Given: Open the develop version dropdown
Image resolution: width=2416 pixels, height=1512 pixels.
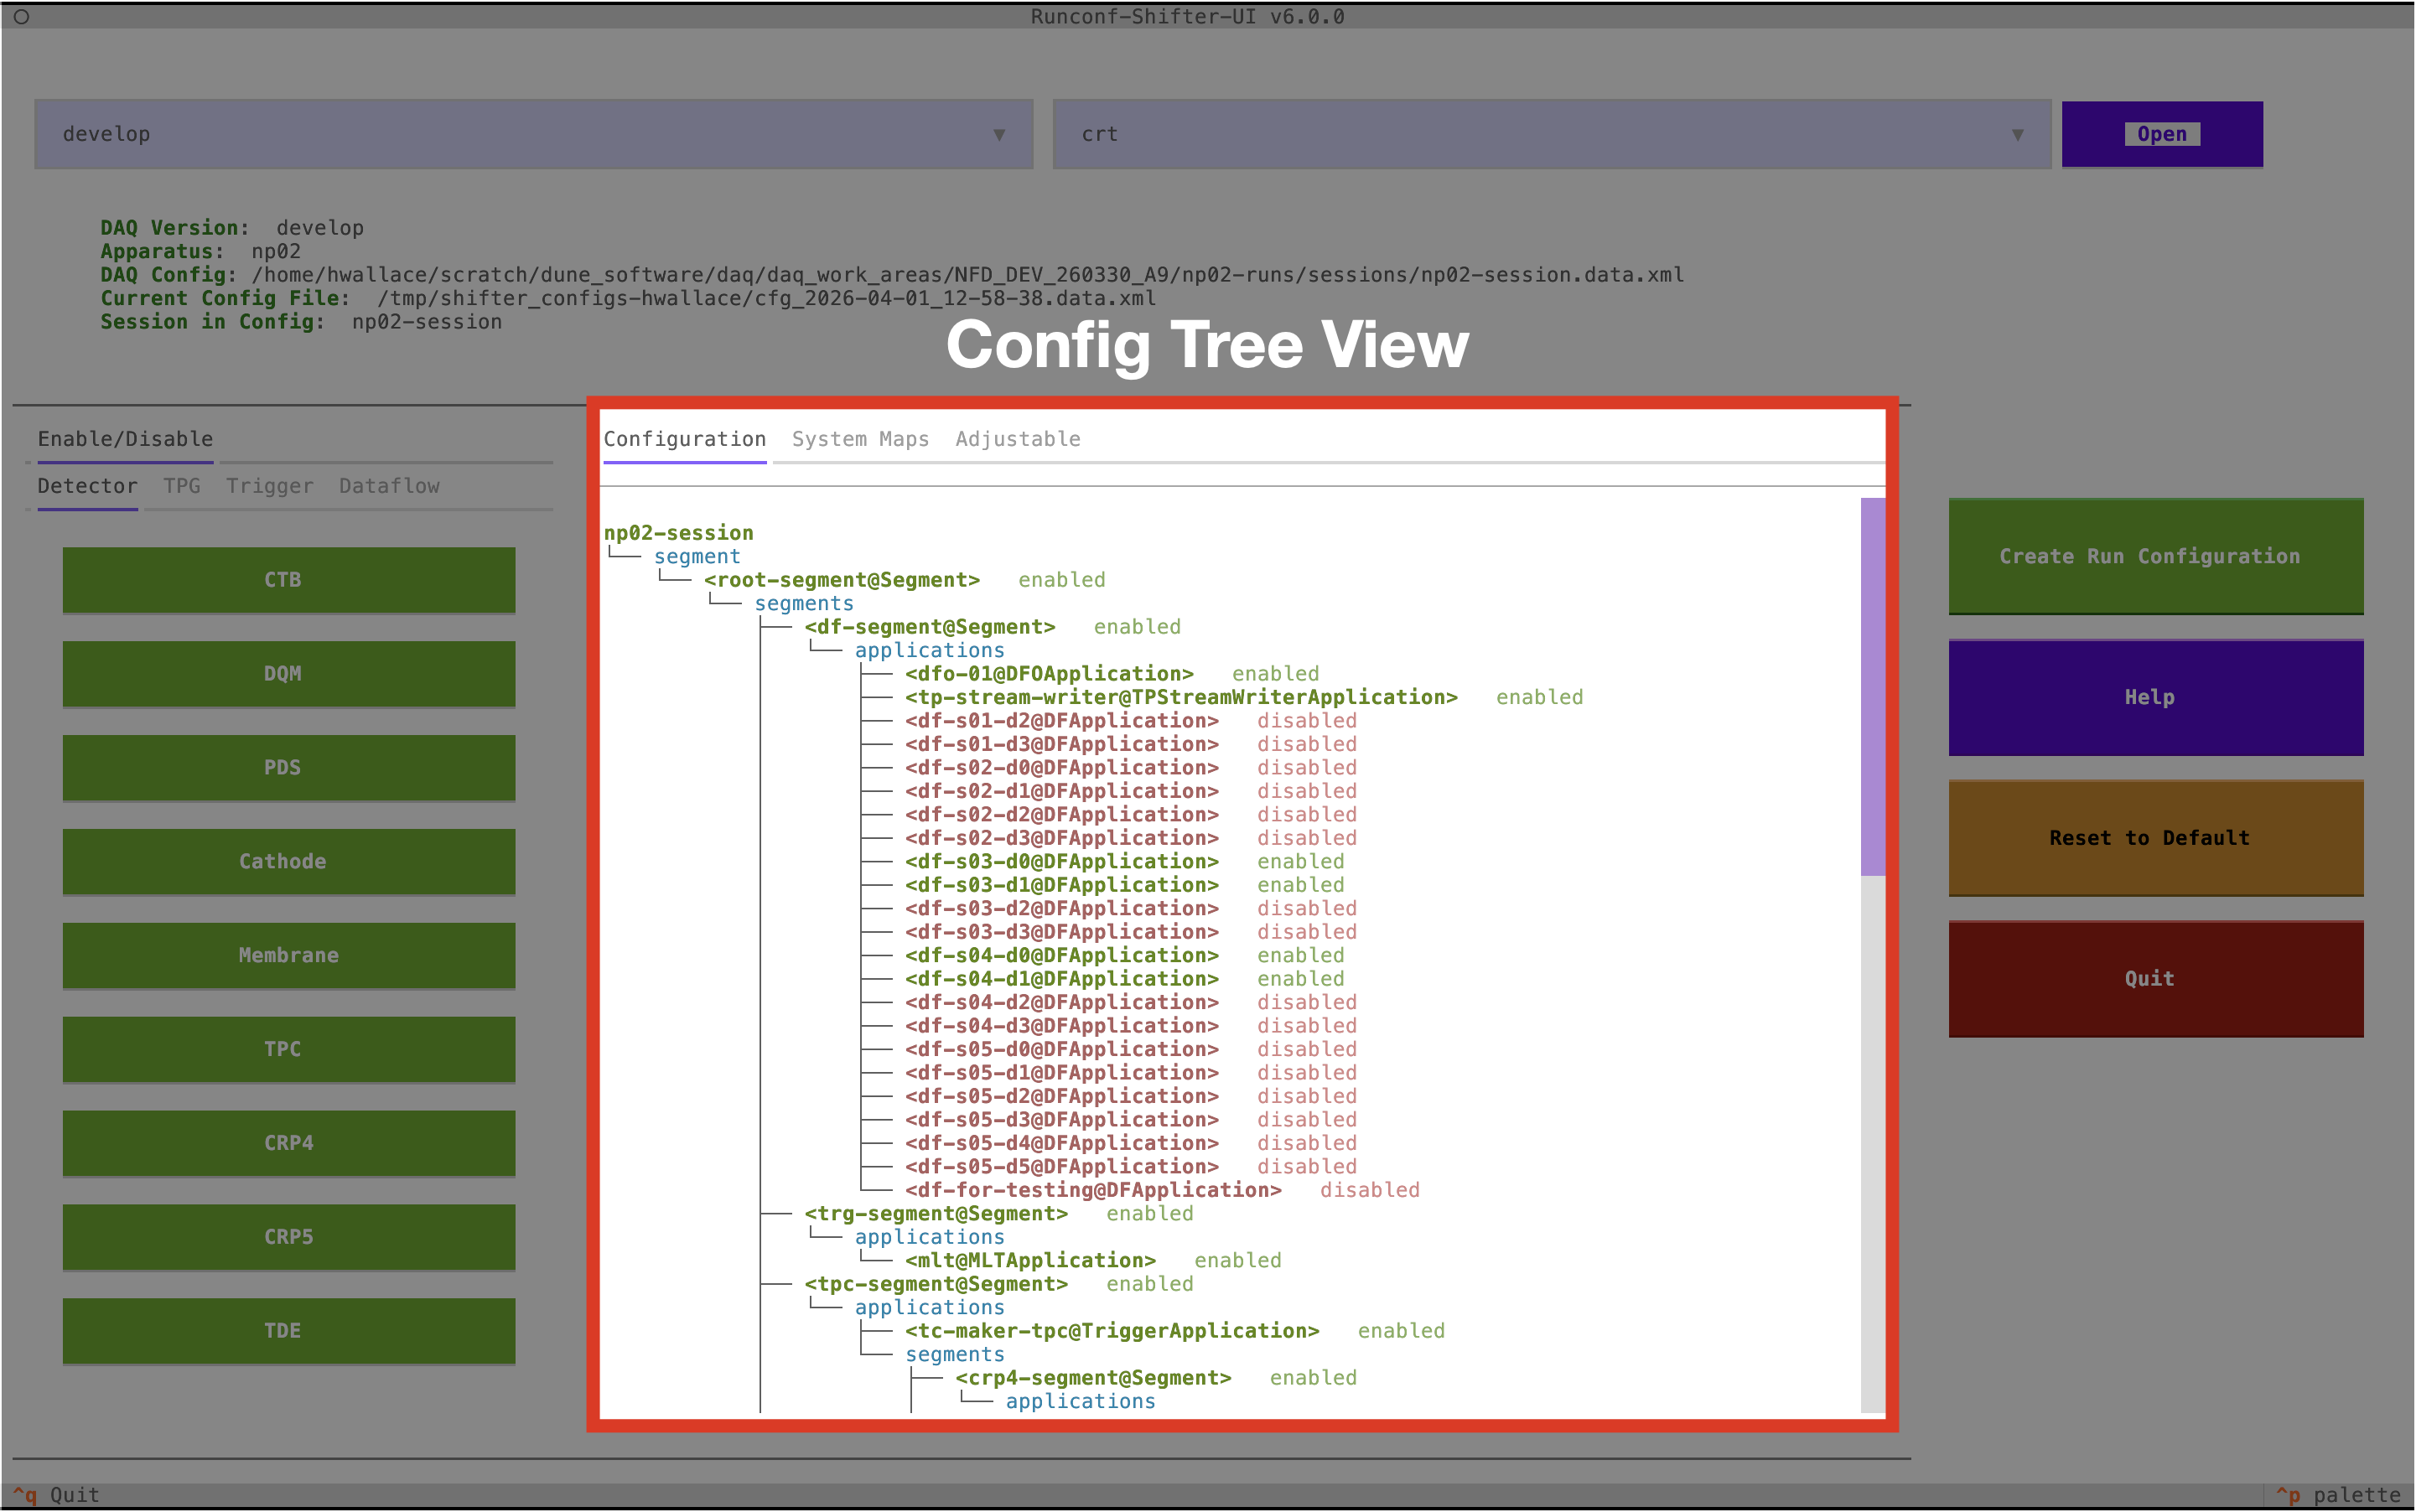Looking at the screenshot, I should tap(533, 134).
